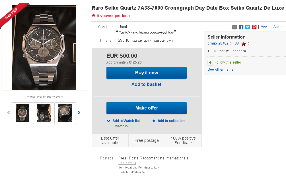
Task: Select third watch thumbnail
Action: (x=65, y=113)
